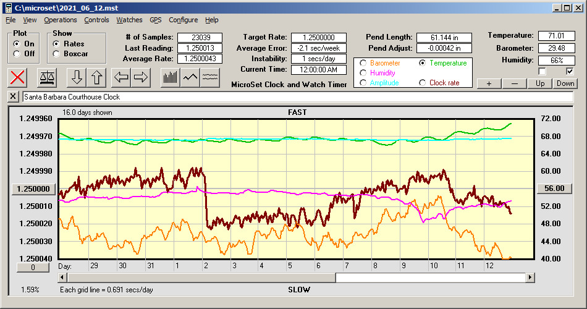
Task: Click the balance scales icon button
Action: pos(47,77)
